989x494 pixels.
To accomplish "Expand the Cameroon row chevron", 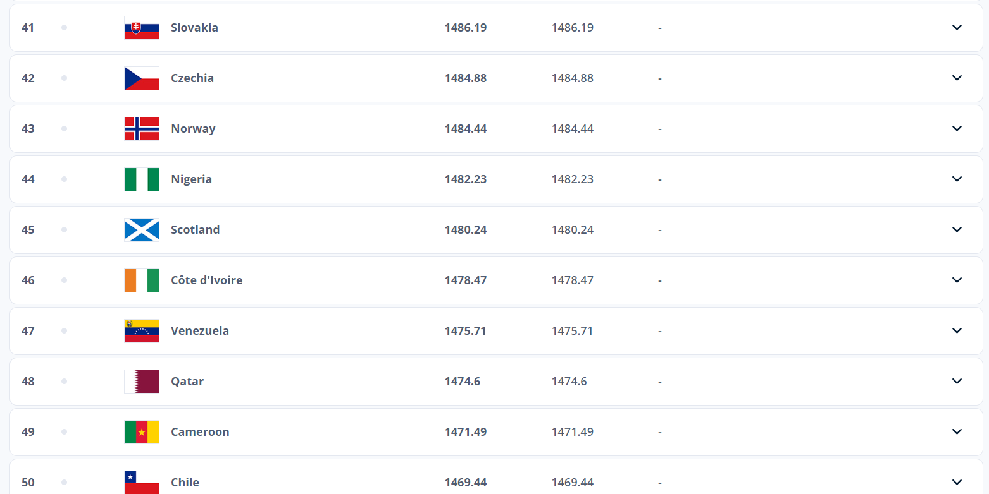I will (x=957, y=431).
